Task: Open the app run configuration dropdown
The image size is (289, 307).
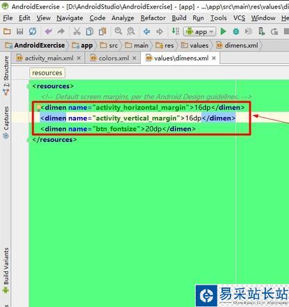Action: coord(200,31)
